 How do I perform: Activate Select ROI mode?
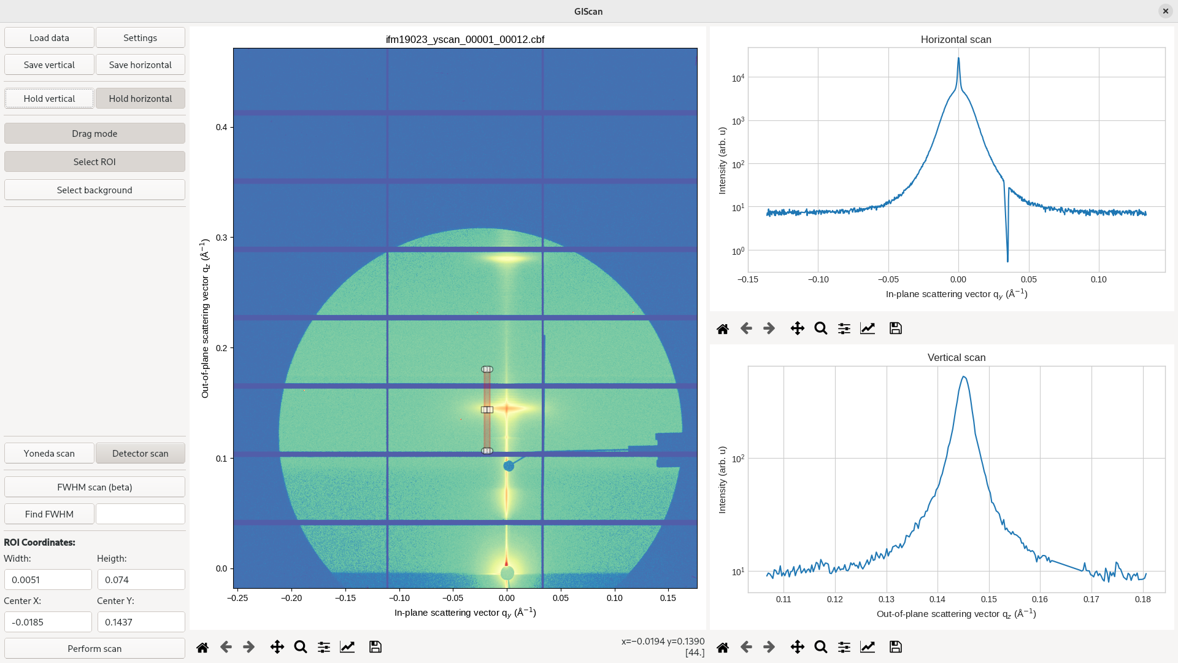pyautogui.click(x=94, y=161)
